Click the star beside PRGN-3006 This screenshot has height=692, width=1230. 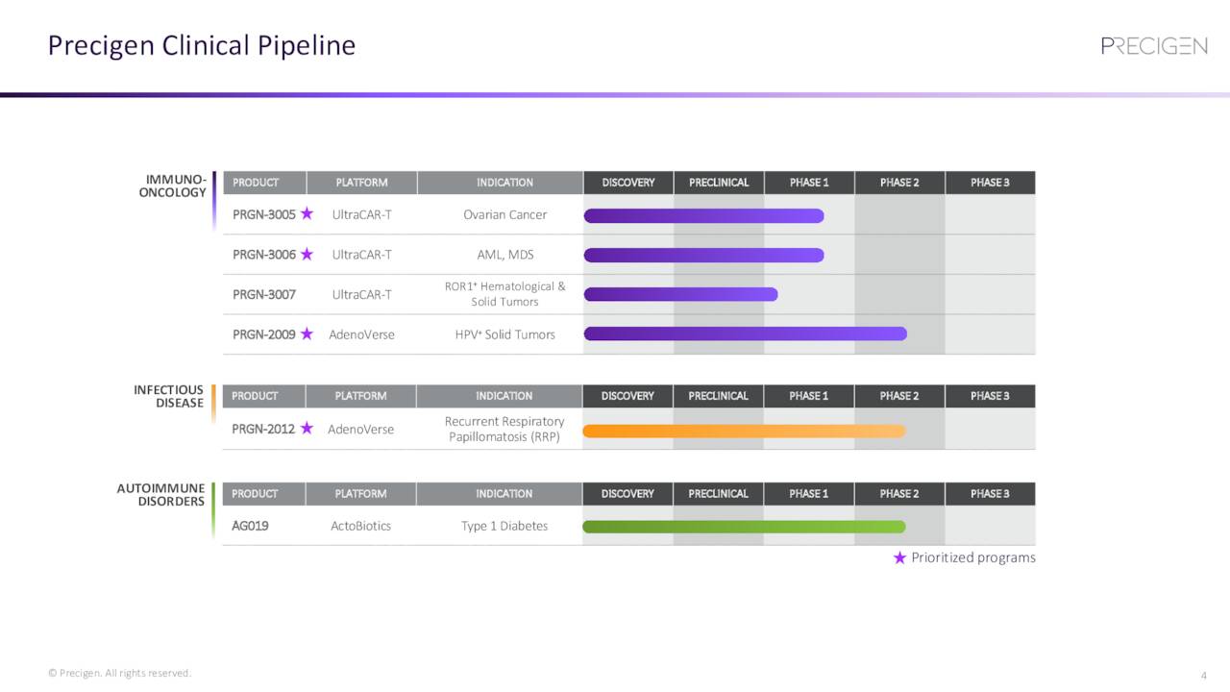[x=307, y=254]
